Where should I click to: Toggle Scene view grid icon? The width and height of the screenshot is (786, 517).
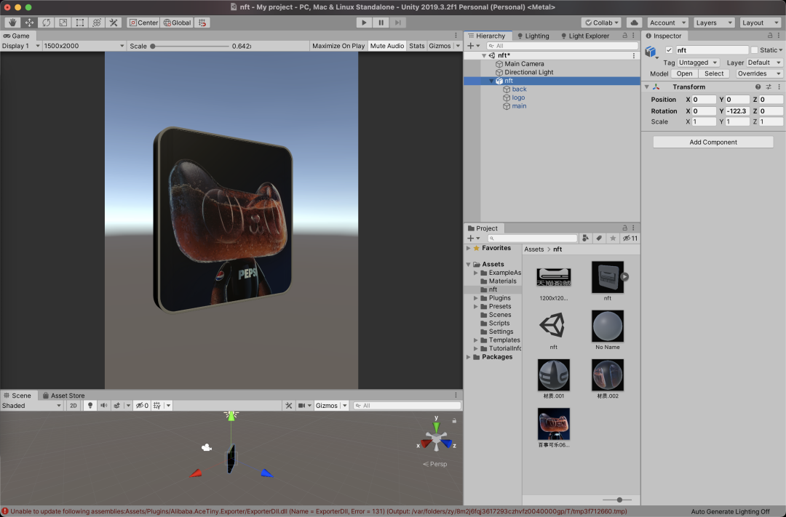(157, 405)
